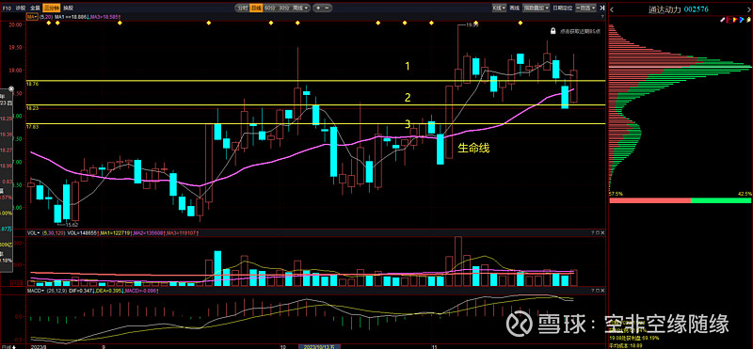
Task: Go to previous stock with left arrow
Action: click(x=612, y=9)
